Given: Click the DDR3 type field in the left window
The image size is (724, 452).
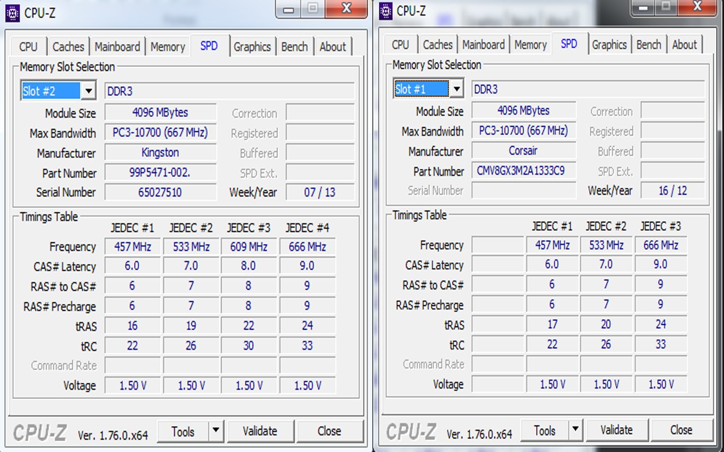Looking at the screenshot, I should (x=229, y=91).
